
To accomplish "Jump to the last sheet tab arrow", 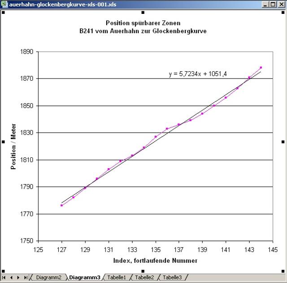I will 26,278.
